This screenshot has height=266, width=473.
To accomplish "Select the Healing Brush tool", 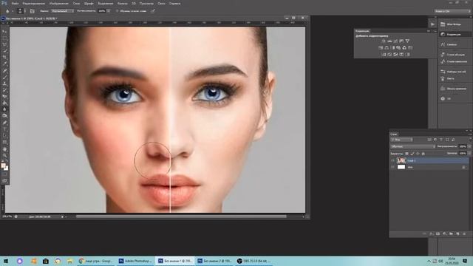I will click(4, 71).
